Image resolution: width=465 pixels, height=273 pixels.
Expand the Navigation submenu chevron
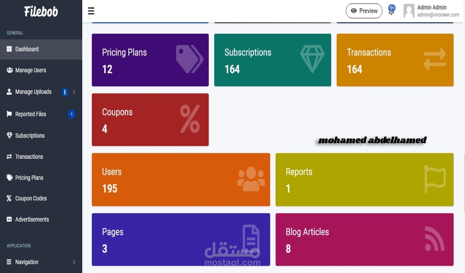pyautogui.click(x=74, y=262)
